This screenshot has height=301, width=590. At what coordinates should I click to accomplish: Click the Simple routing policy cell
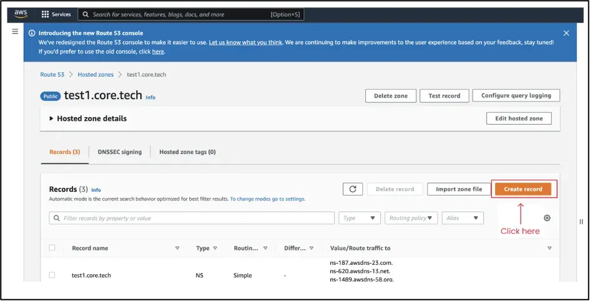tap(243, 275)
